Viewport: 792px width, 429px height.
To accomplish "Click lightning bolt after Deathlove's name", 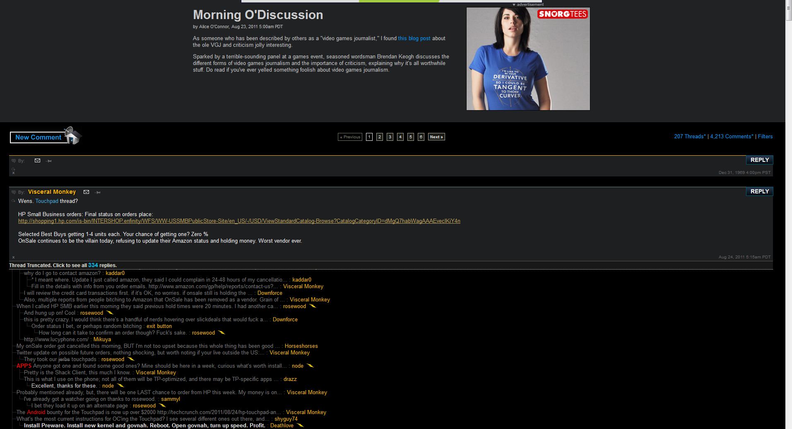I will coord(300,426).
